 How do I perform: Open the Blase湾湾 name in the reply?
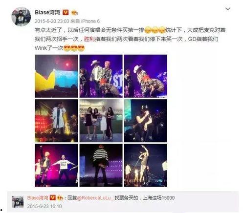point(38,198)
